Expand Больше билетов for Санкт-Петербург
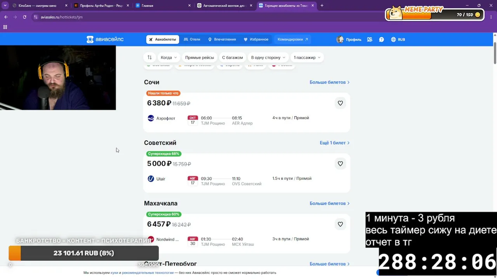This screenshot has height=279, width=497. coord(330,264)
